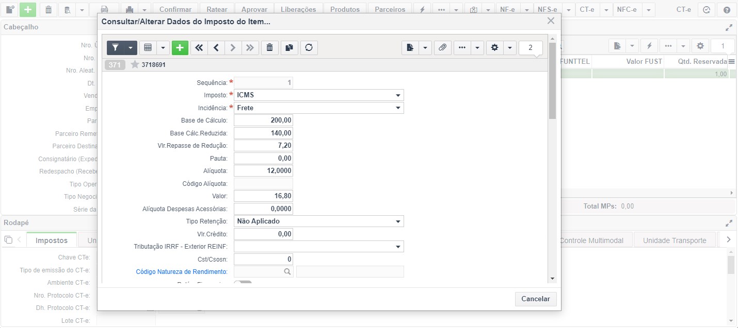Toggle the switch below Código Natureza de Rendimento

(243, 283)
